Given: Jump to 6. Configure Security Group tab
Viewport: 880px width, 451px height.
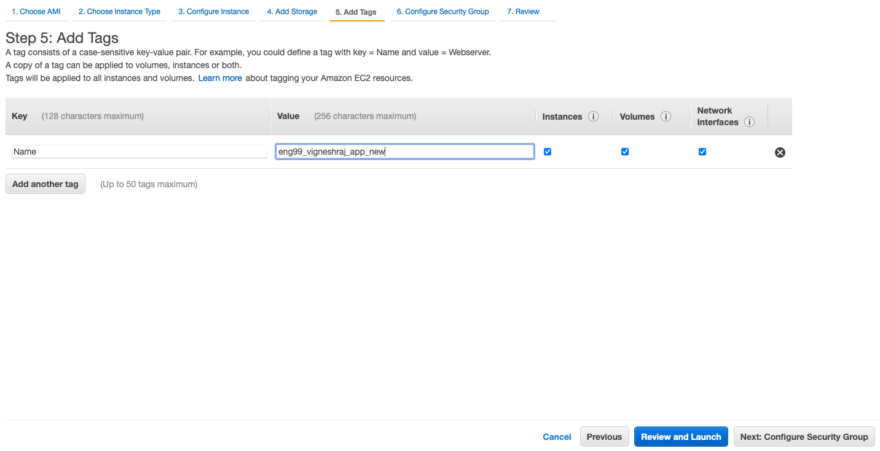Looking at the screenshot, I should [442, 12].
